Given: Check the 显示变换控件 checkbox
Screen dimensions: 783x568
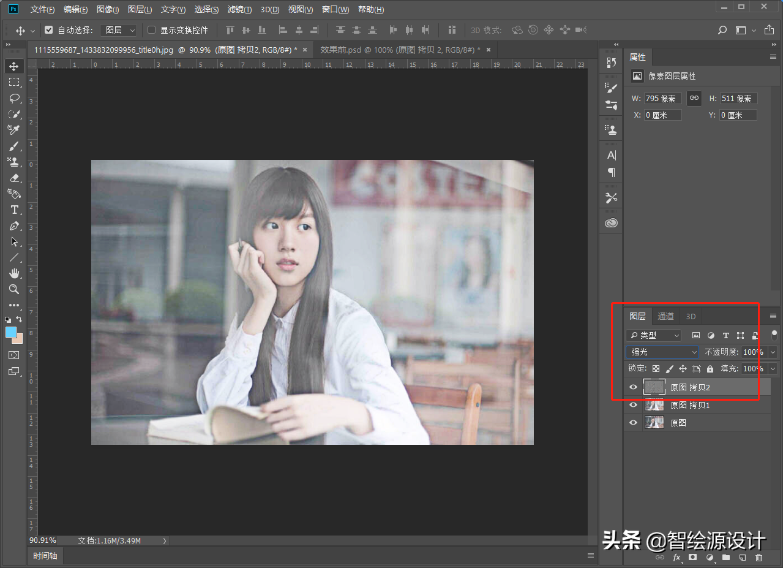Looking at the screenshot, I should point(152,30).
